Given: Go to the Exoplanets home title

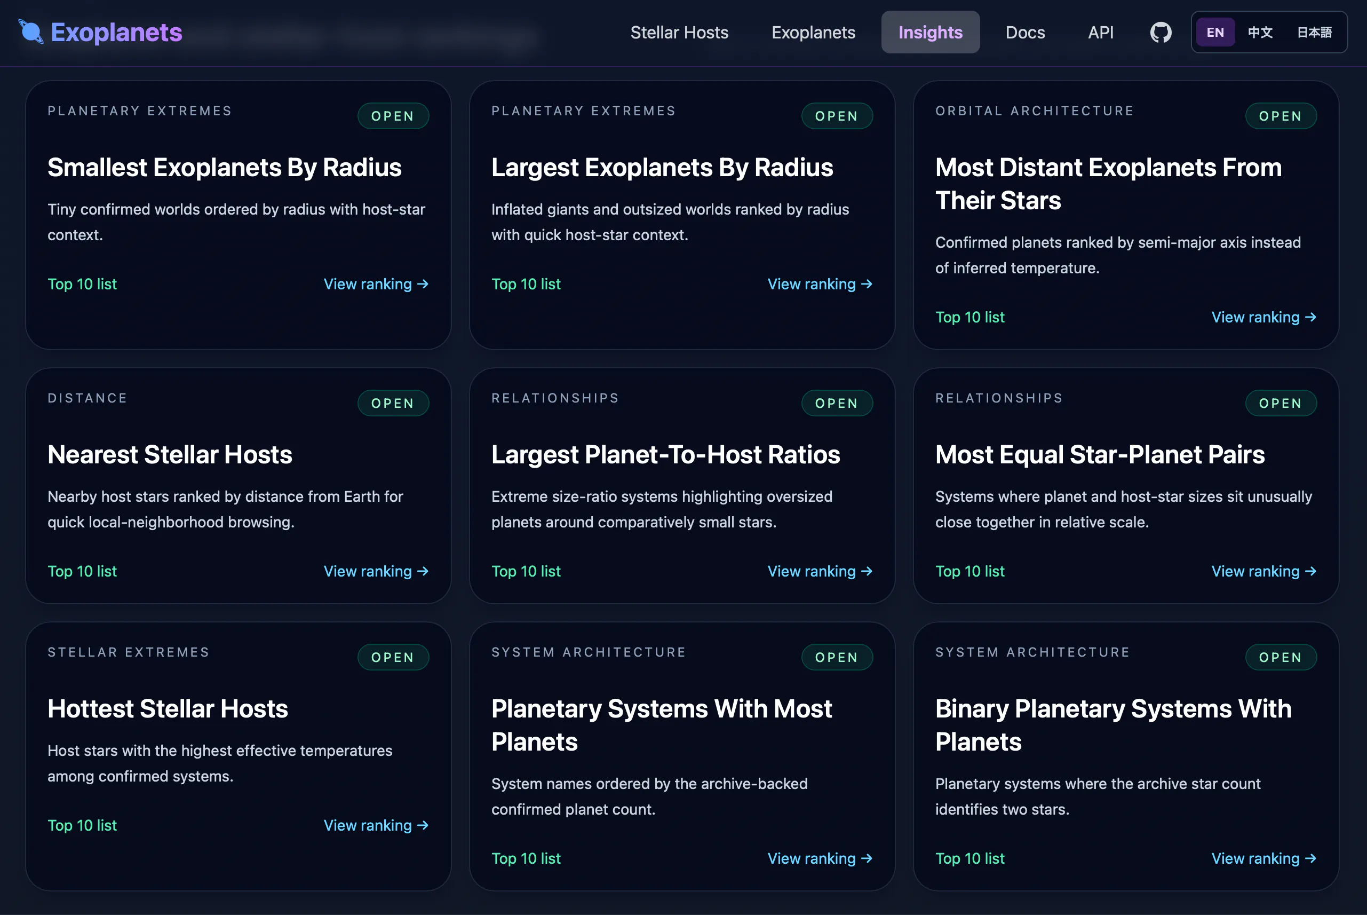Looking at the screenshot, I should (116, 32).
